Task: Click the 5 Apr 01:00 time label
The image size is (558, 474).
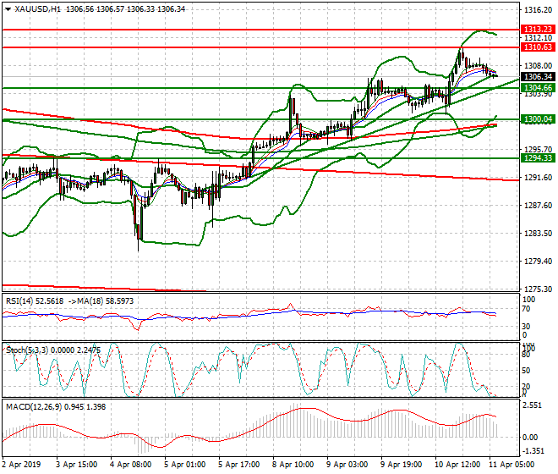Action: (184, 465)
